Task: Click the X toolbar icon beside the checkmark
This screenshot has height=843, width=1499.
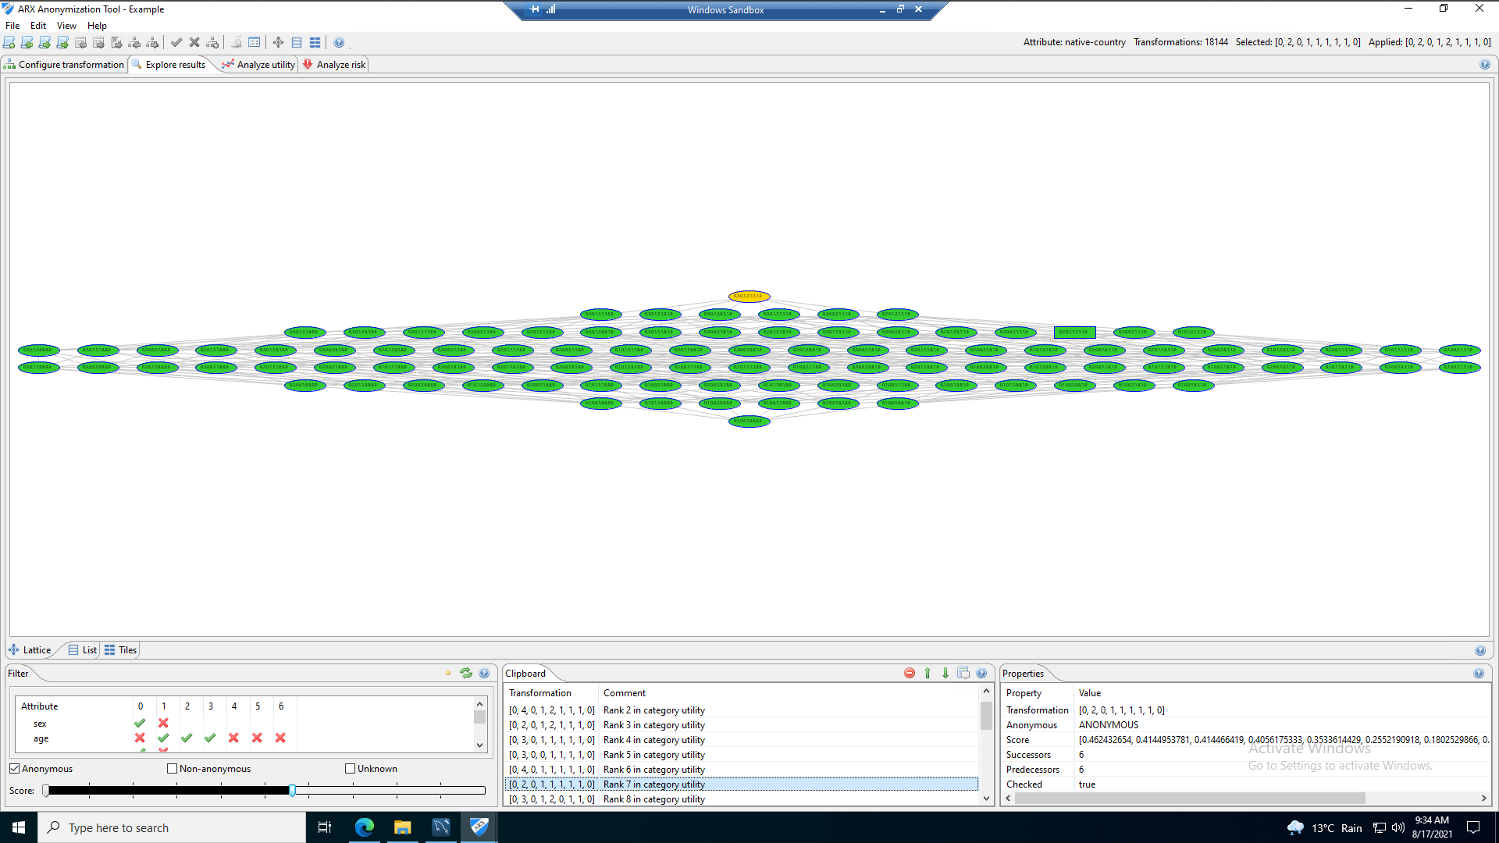Action: click(194, 42)
